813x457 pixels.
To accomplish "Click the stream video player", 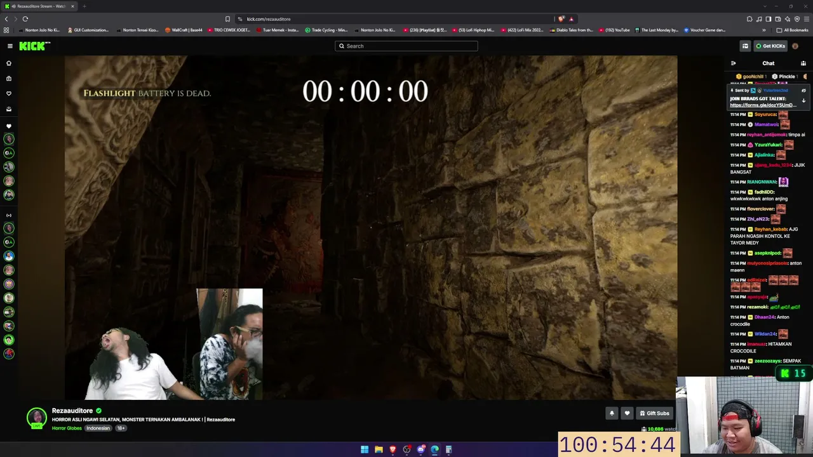I will tap(371, 227).
